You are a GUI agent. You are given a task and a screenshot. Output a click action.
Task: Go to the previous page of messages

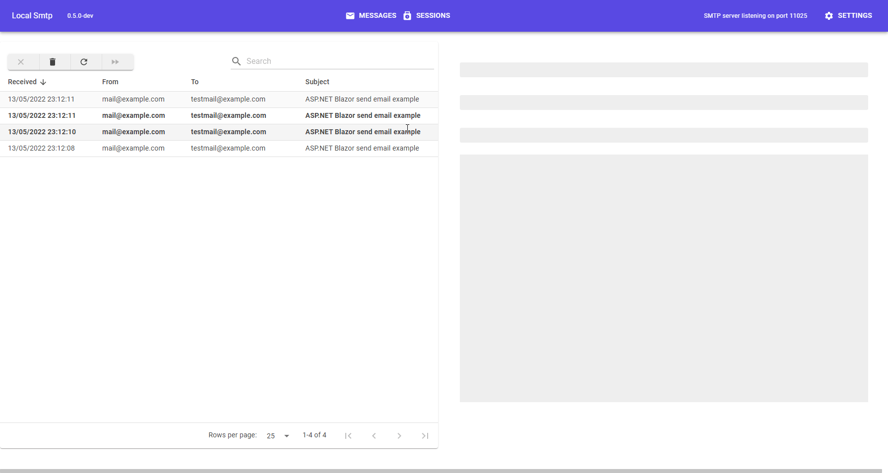coord(374,435)
